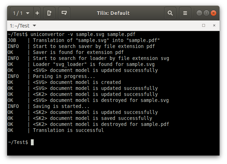Expand the 1:~/Test terminal title dropdown
Image resolution: width=227 pixels, height=164 pixels.
pos(23,26)
